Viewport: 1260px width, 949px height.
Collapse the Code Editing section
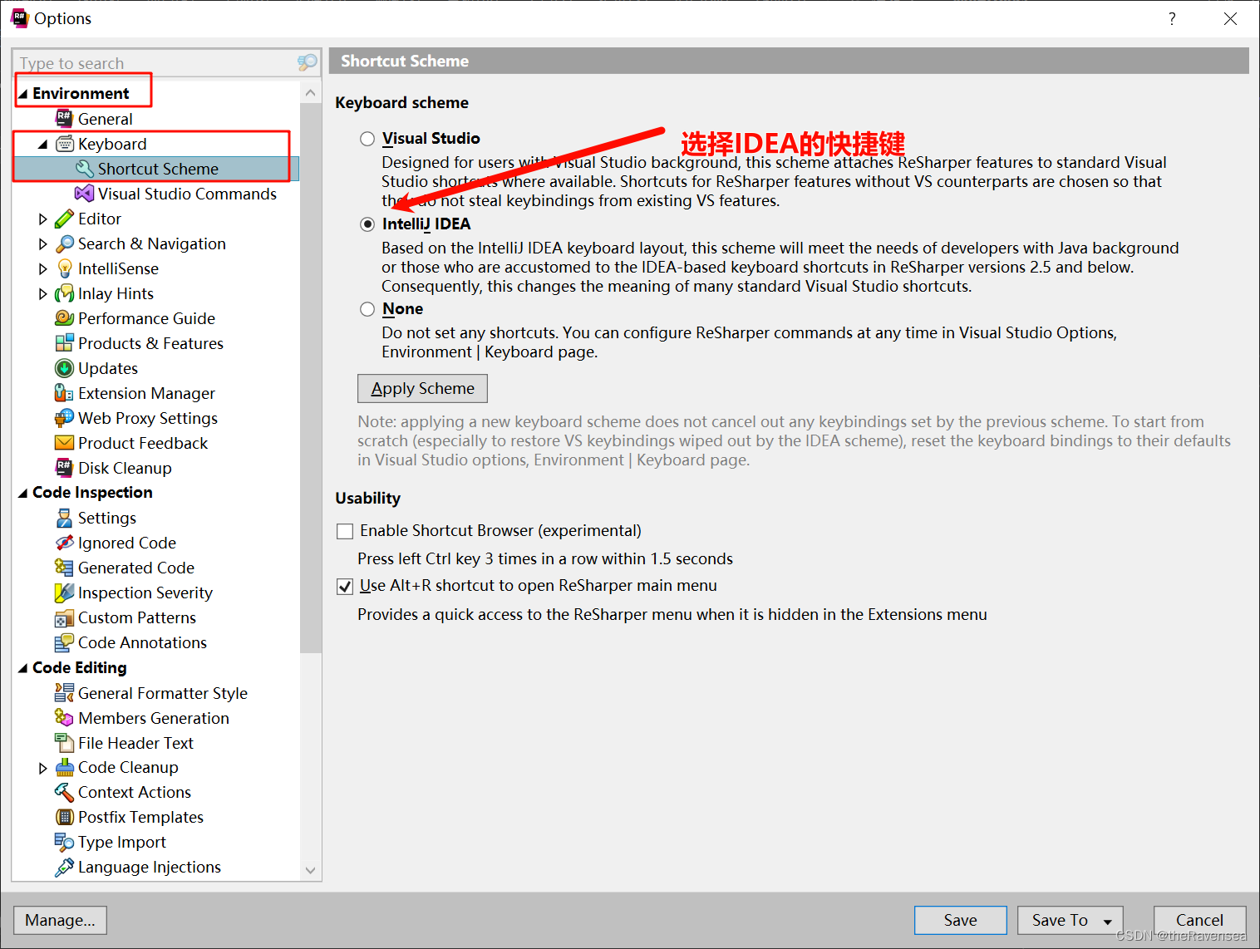click(x=22, y=668)
